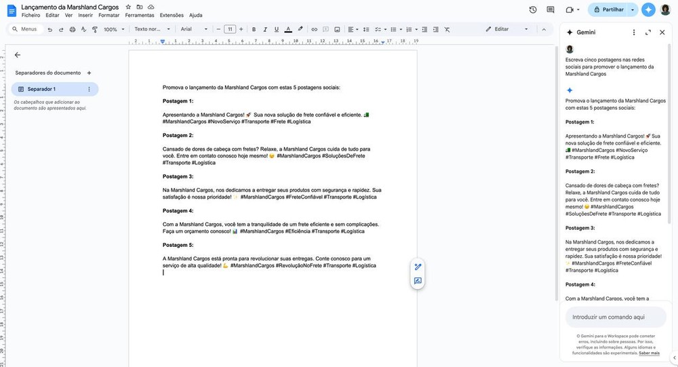Decrease indent

(424, 29)
